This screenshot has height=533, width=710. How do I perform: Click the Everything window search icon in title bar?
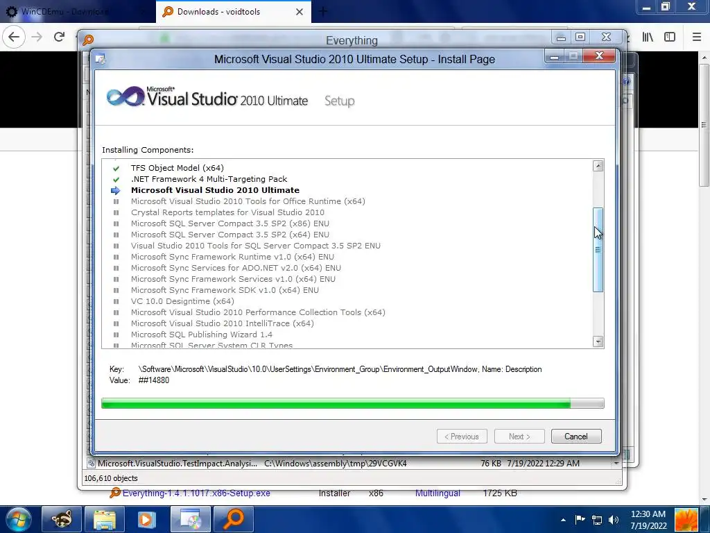coord(88,40)
